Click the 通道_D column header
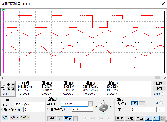The image size is (167, 122). point(113,83)
